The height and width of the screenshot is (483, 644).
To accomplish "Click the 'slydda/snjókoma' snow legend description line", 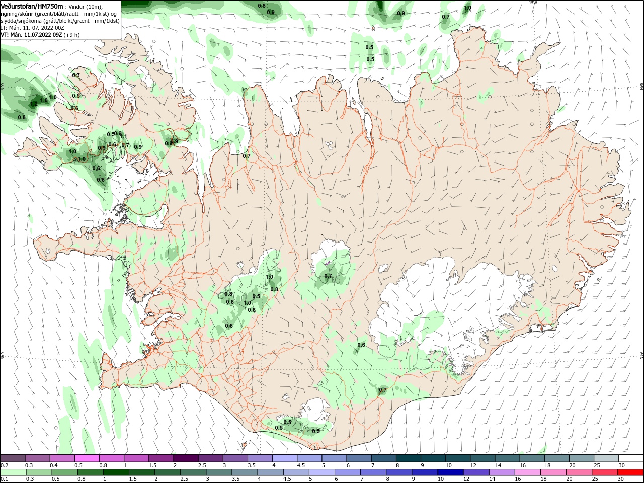I will click(x=60, y=21).
